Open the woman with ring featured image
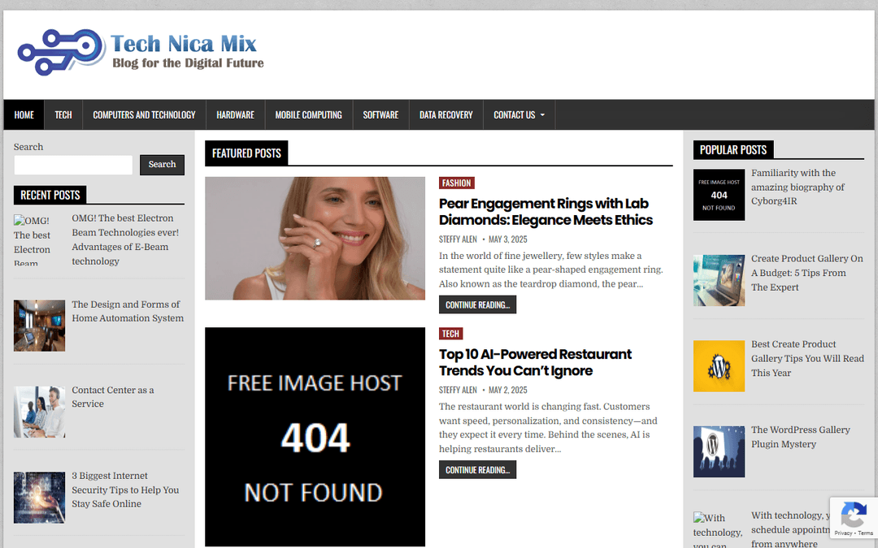The width and height of the screenshot is (878, 548). pos(315,238)
